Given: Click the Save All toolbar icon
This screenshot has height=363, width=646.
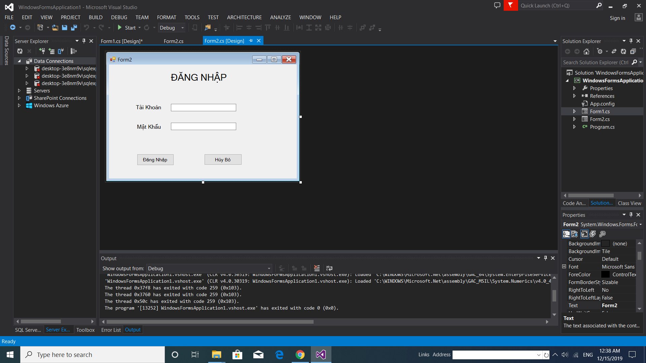Looking at the screenshot, I should 74,28.
